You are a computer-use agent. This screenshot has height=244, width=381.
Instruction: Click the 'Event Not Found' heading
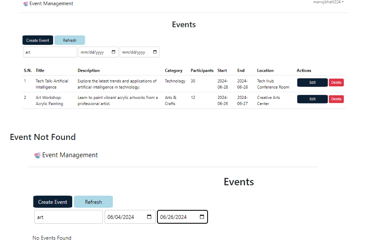tap(43, 137)
